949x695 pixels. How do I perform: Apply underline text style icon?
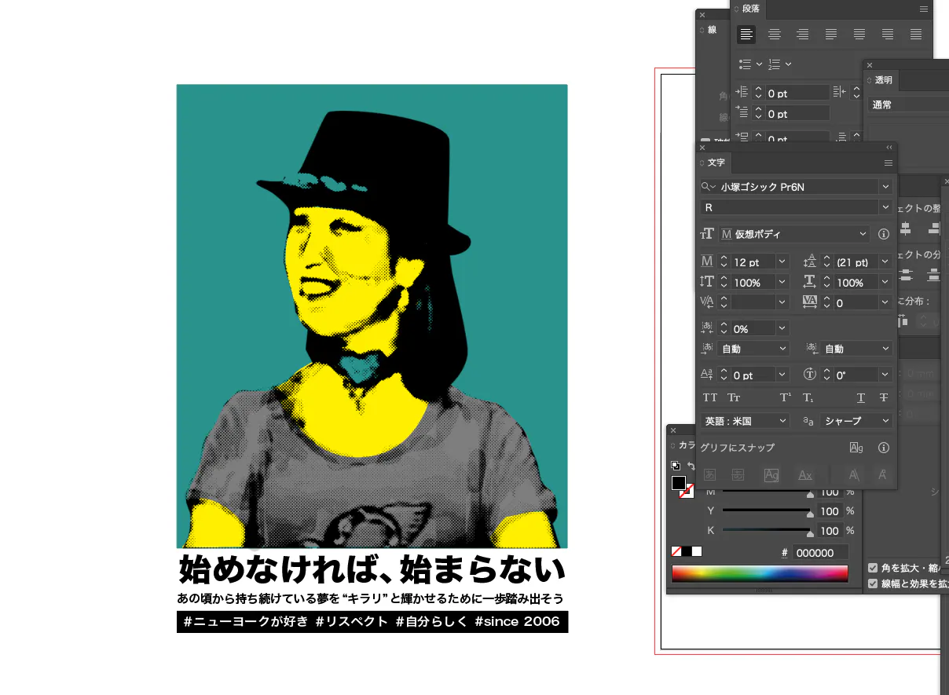[861, 398]
